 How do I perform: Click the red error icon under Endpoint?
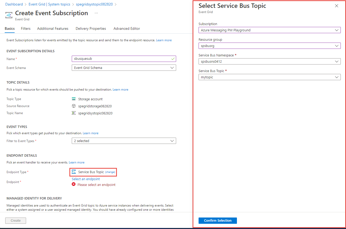74,184
